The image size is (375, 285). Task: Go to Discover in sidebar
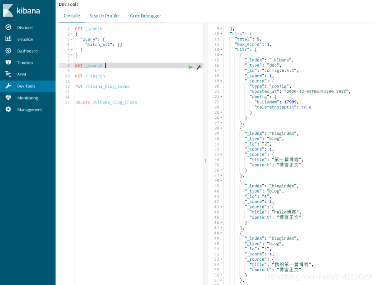25,27
